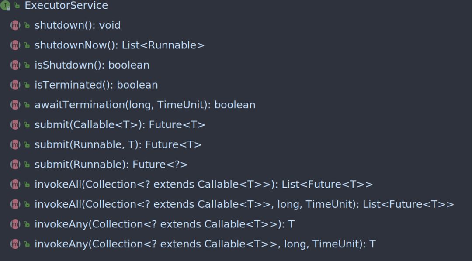The height and width of the screenshot is (261, 472).
Task: Click the ExecutorService interface icon
Action: pyautogui.click(x=5, y=6)
